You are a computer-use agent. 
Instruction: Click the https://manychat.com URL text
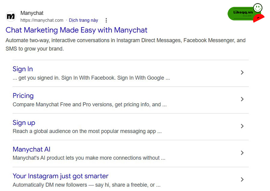pyautogui.click(x=42, y=20)
